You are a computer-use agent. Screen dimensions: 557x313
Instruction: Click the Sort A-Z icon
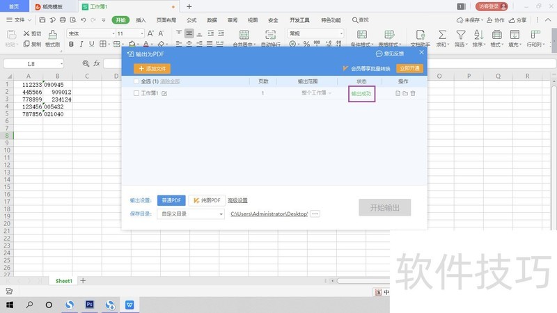[478, 34]
